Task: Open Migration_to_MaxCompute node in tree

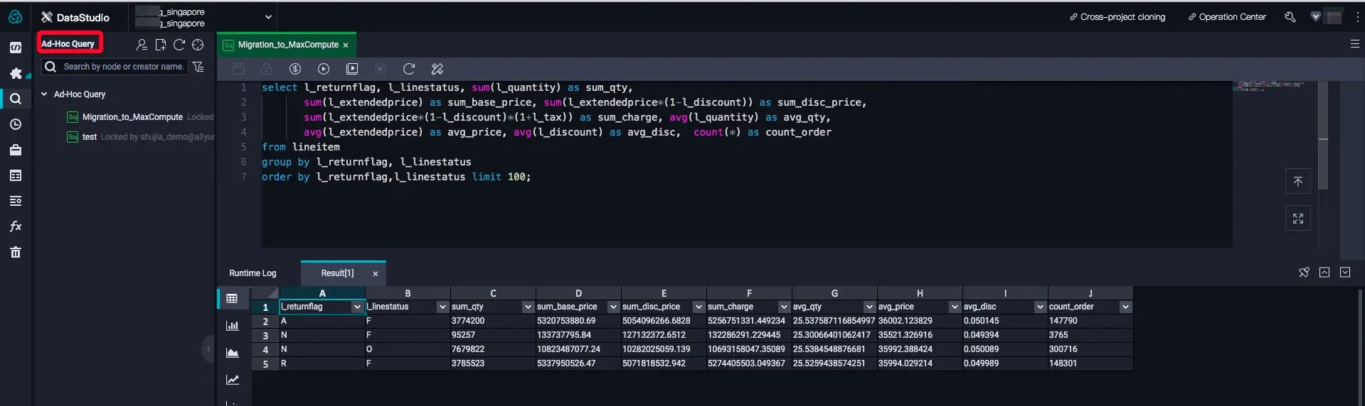Action: (132, 117)
